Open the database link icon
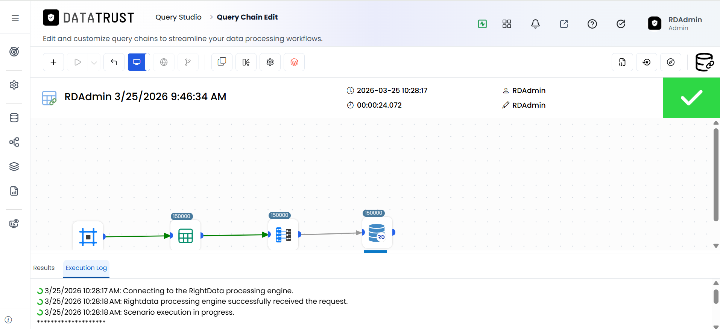 click(704, 62)
